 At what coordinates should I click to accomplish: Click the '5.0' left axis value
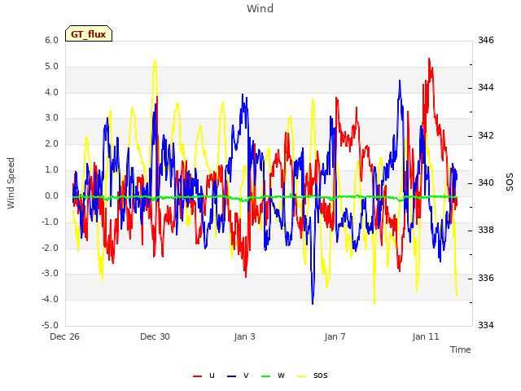(x=51, y=66)
